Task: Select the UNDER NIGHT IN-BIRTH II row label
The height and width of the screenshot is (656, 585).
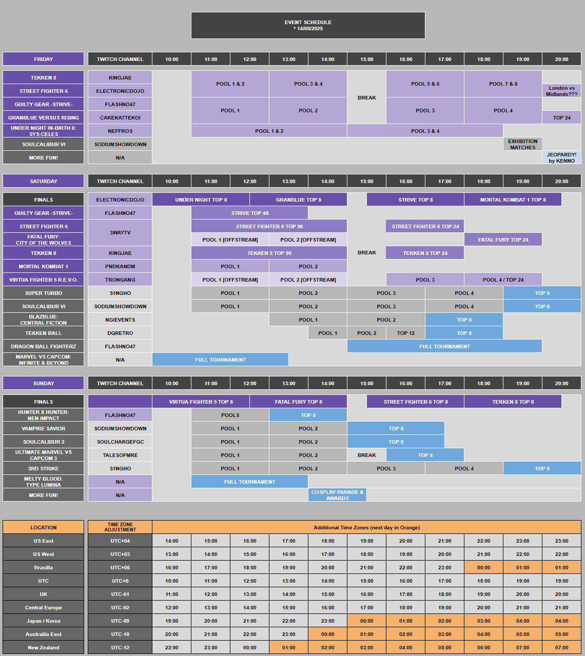Action: (44, 131)
